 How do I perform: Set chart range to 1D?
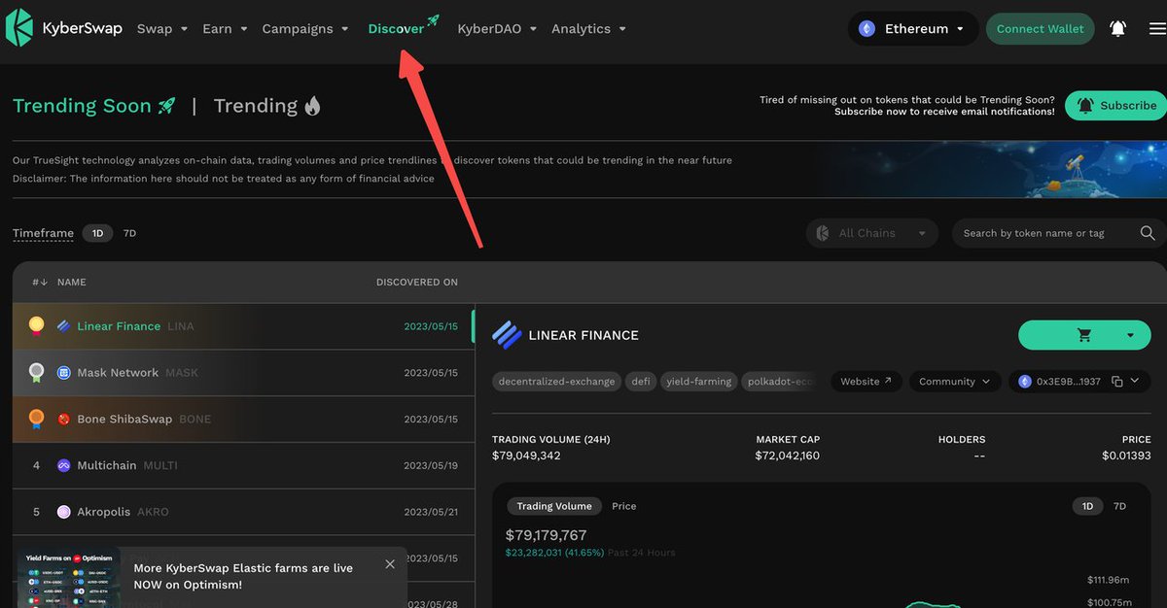1087,506
